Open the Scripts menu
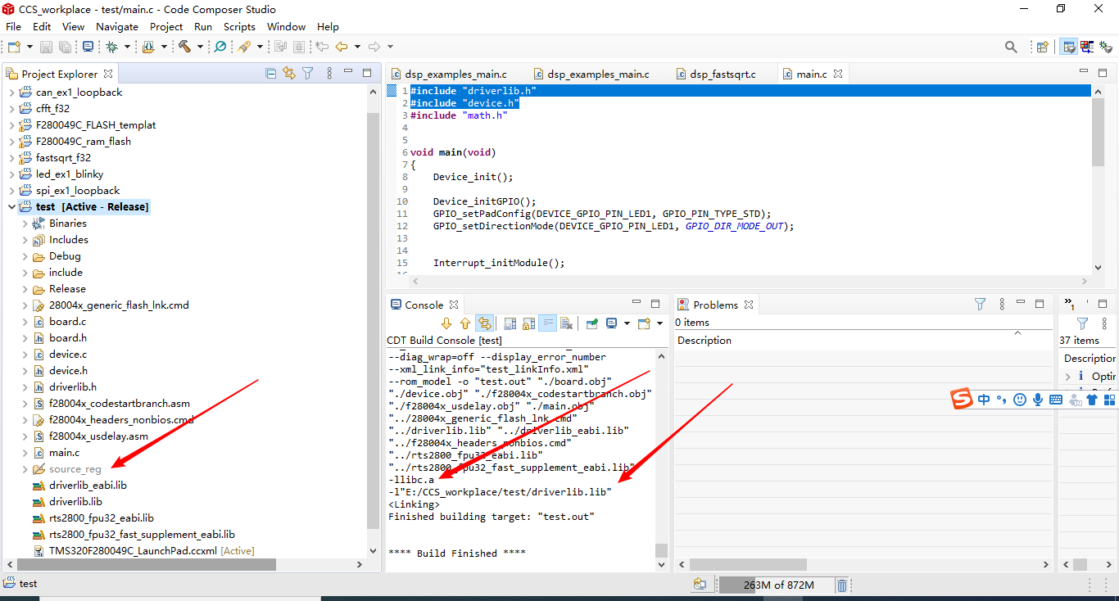Image resolution: width=1119 pixels, height=601 pixels. tap(239, 26)
